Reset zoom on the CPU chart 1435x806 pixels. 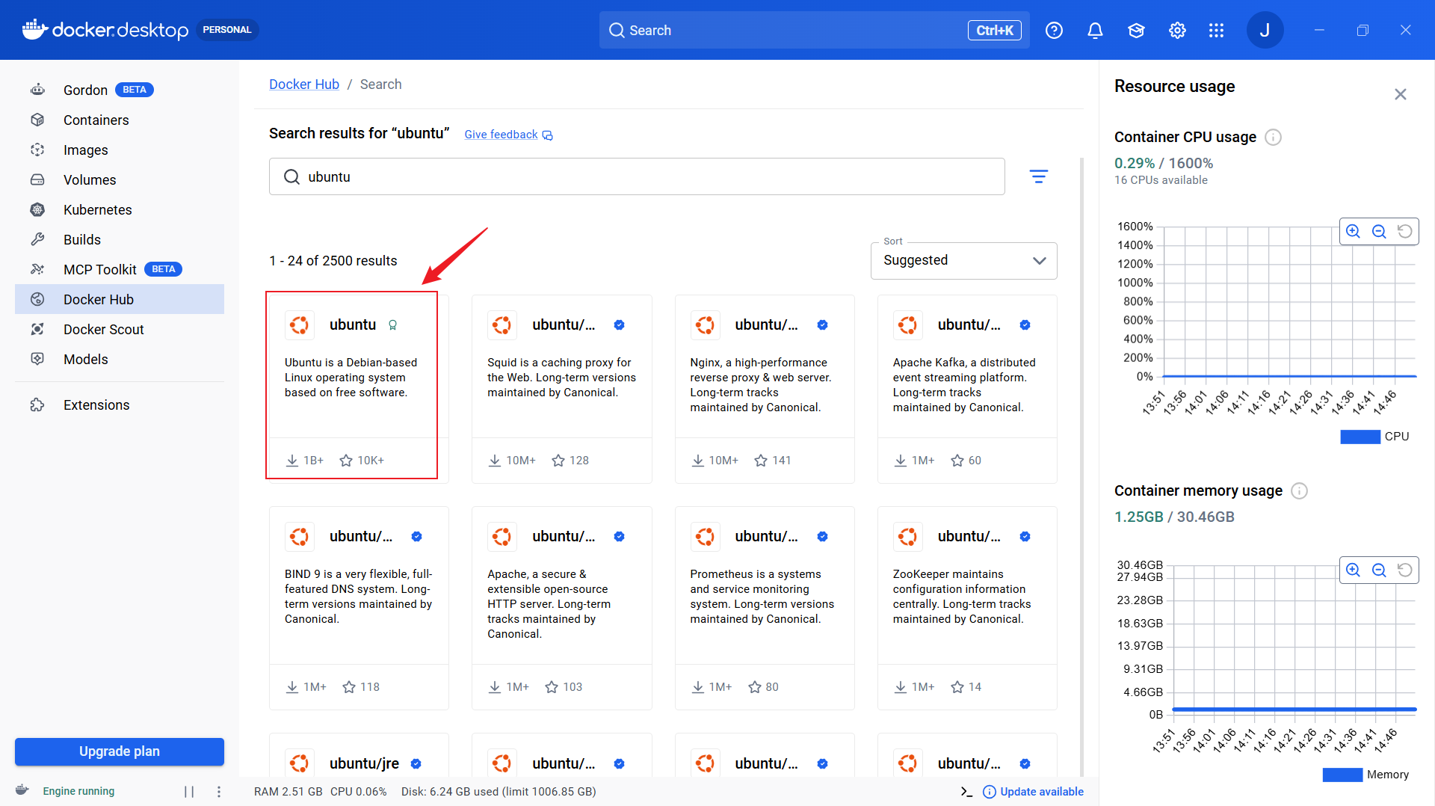[x=1405, y=231]
